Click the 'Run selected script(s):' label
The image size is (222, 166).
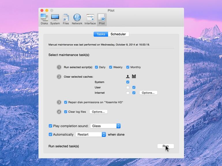point(78,67)
